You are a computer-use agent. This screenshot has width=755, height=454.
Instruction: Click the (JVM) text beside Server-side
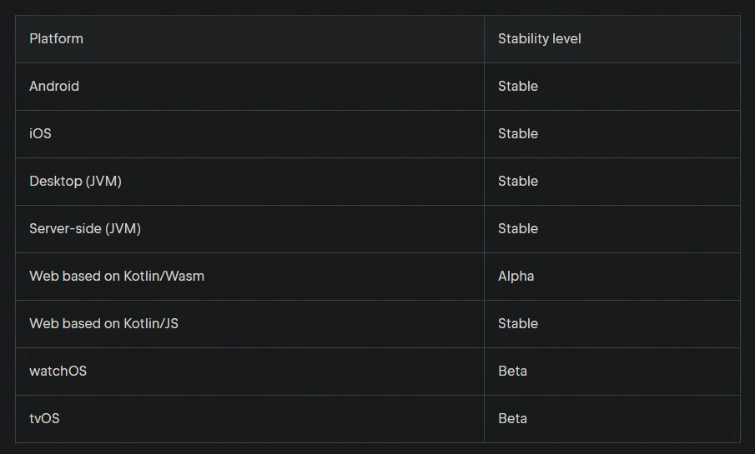[x=123, y=228]
